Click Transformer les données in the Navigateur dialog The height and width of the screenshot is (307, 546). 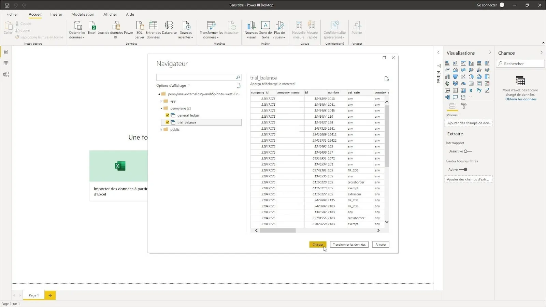349,245
